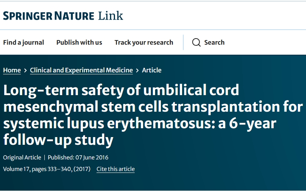Click the vertical divider beside Search
The width and height of the screenshot is (306, 191).
point(183,42)
